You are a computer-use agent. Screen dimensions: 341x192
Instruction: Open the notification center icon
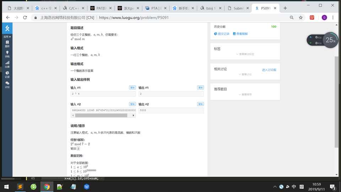pos(332,187)
